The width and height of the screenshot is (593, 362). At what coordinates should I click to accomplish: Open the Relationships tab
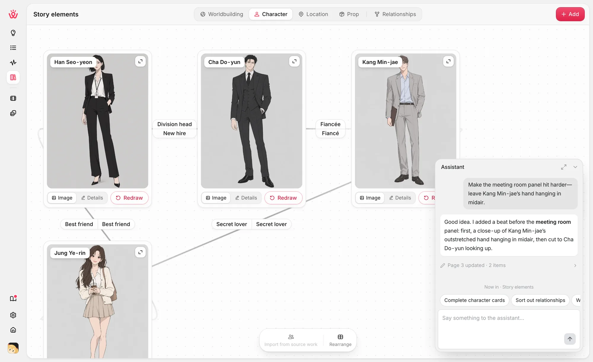coord(395,14)
